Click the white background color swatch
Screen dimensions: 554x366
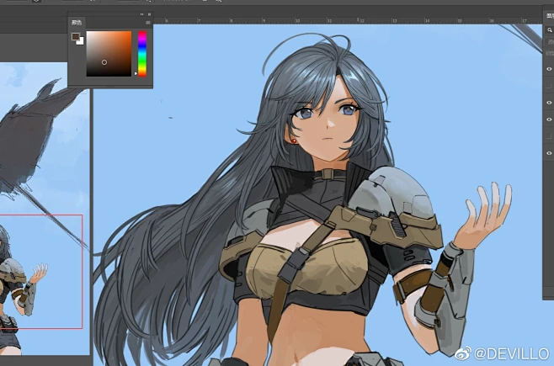click(x=80, y=41)
